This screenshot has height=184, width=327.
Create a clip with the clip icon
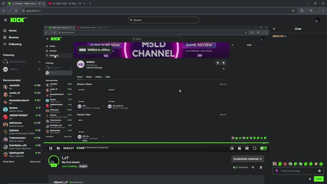click(239, 148)
